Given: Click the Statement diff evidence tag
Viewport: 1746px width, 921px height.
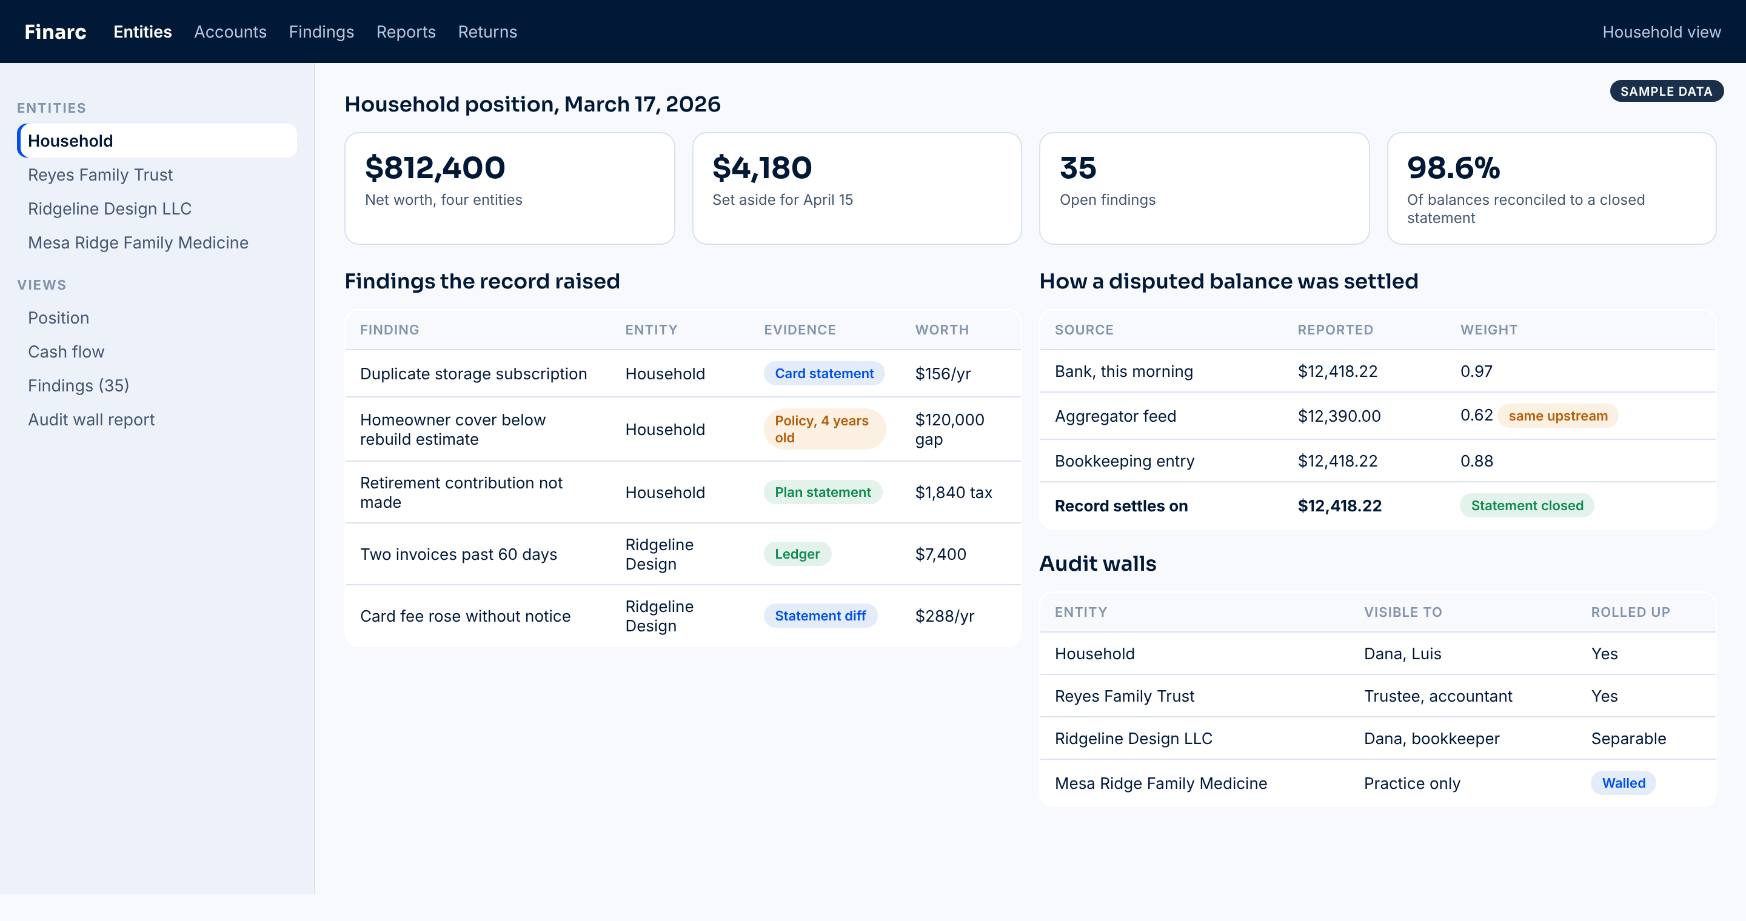Looking at the screenshot, I should tap(820, 616).
